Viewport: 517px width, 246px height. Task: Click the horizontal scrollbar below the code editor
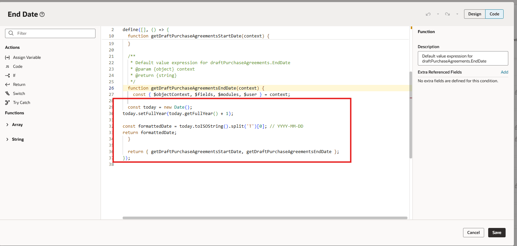click(265, 218)
